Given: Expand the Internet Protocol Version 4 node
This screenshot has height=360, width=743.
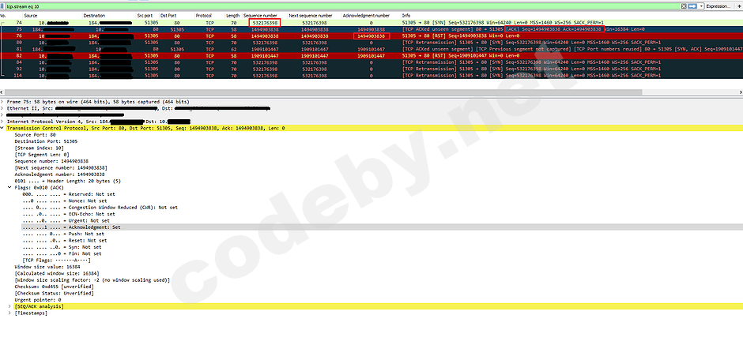Looking at the screenshot, I should click(2, 122).
